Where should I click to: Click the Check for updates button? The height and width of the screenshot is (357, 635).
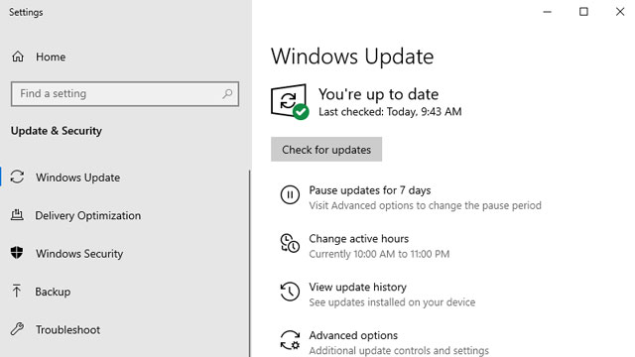coord(326,150)
